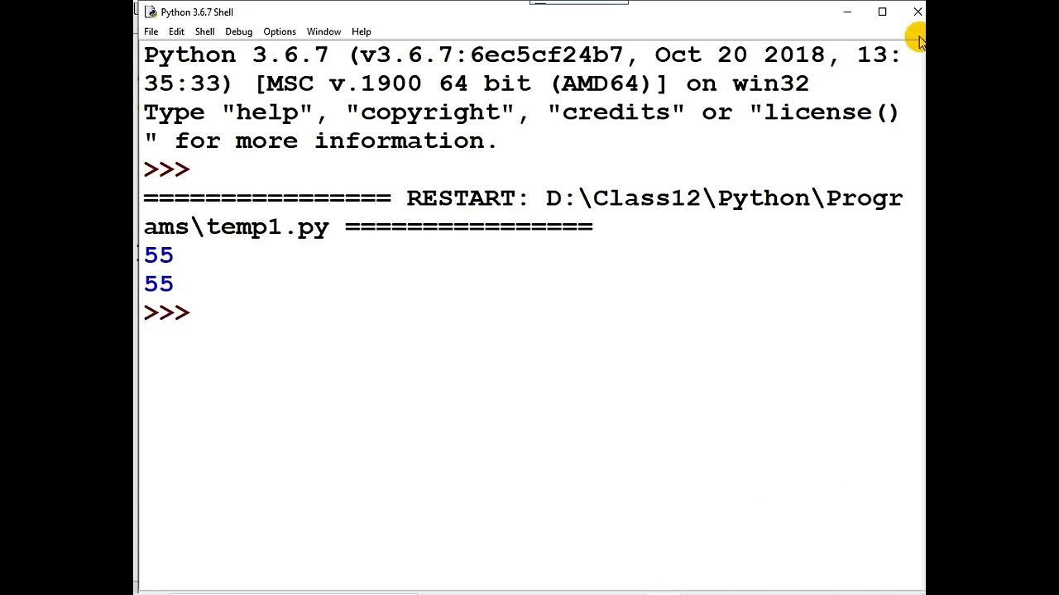Open the Edit menu
1059x595 pixels.
point(176,31)
